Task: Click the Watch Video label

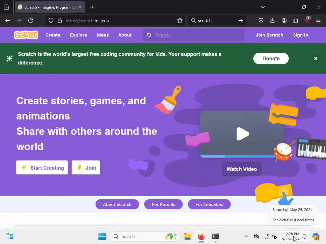Action: pos(242,169)
